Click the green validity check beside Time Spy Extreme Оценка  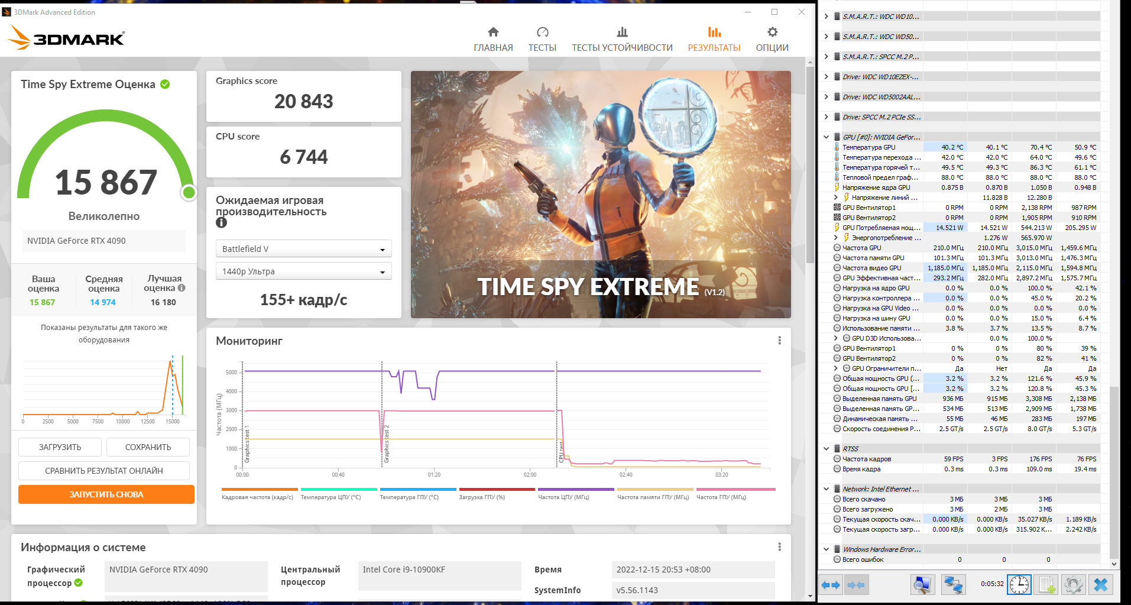coord(165,84)
